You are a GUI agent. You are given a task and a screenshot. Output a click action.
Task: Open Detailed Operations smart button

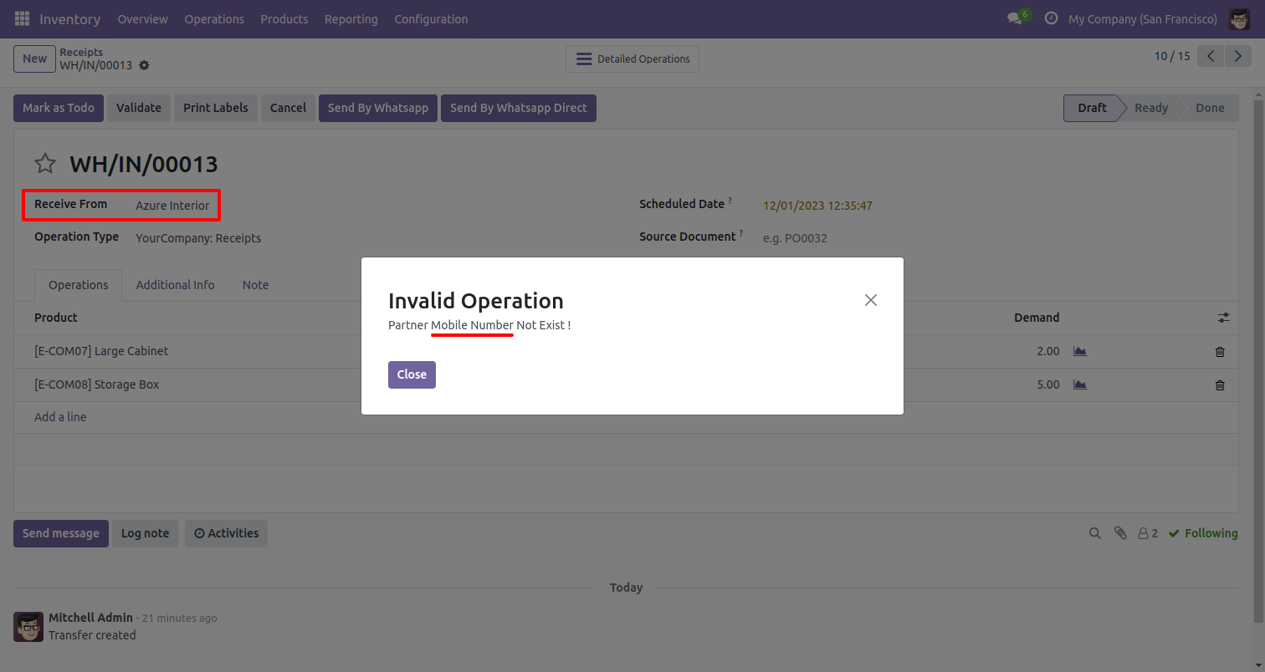[x=632, y=59]
